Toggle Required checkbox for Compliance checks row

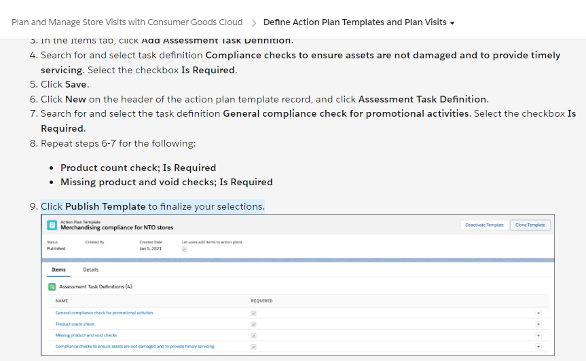[x=253, y=347]
